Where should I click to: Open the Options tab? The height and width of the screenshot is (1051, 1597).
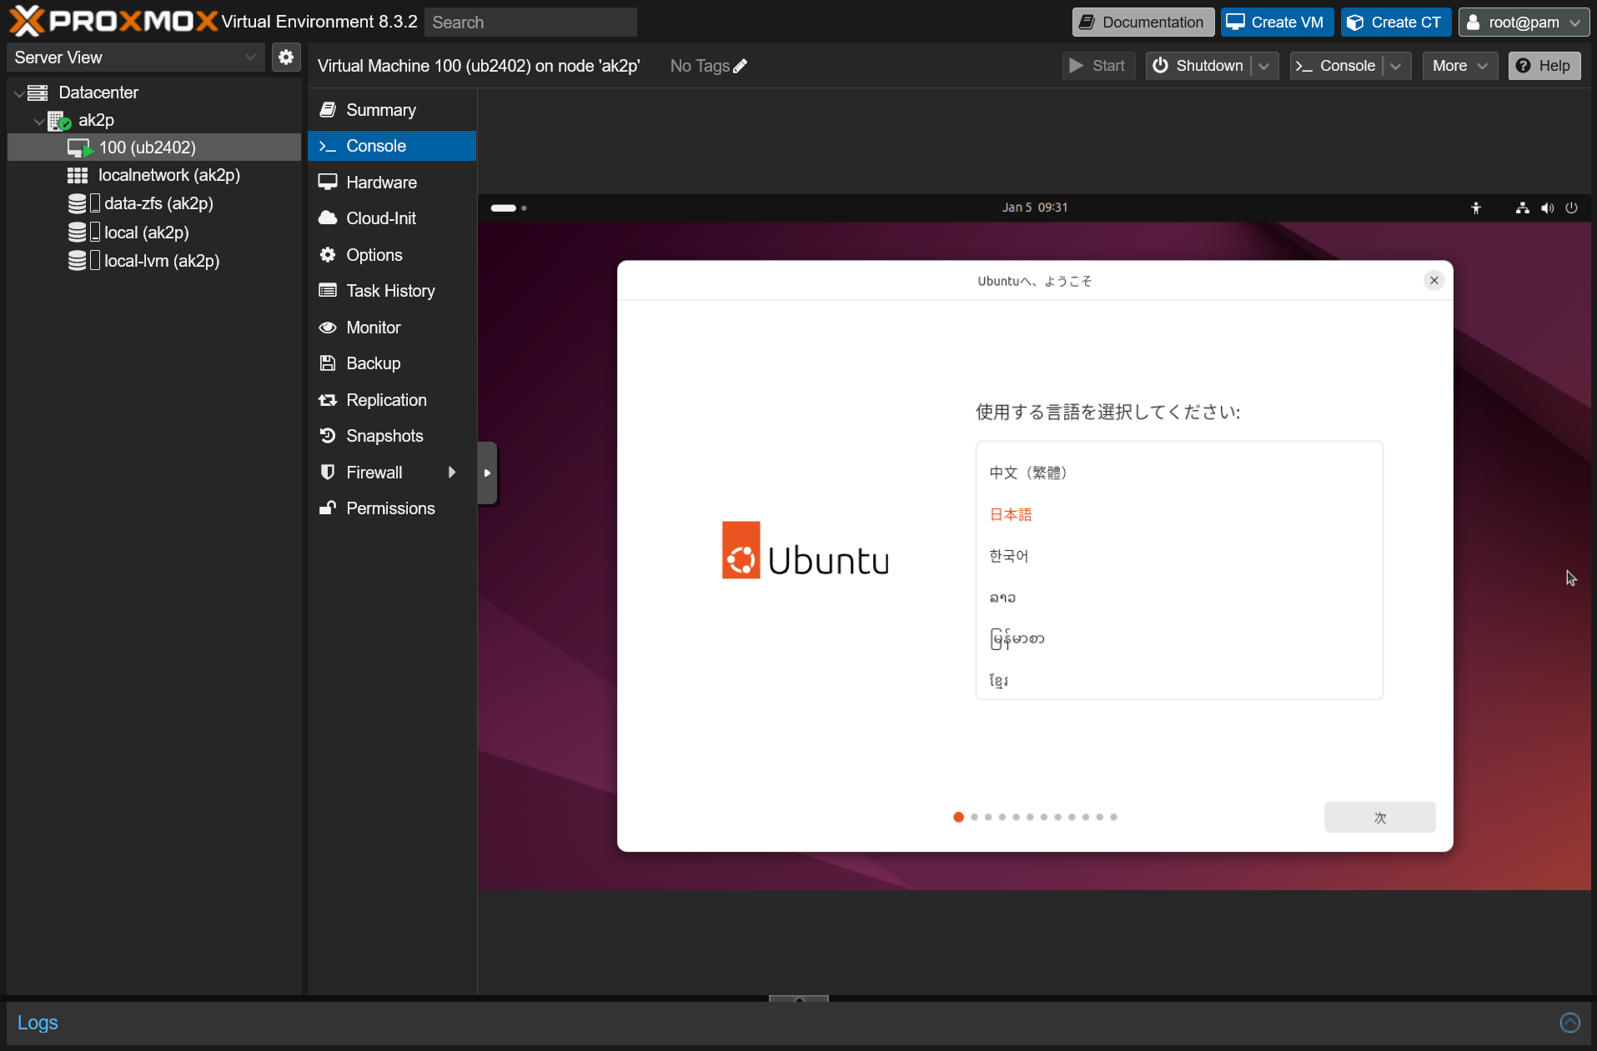coord(392,255)
